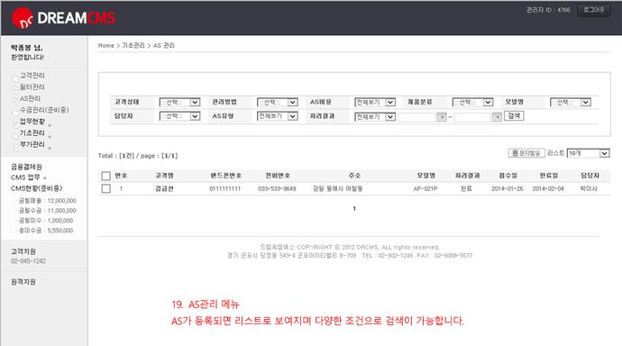Viewport: 622px width, 346px height.
Task: Click the 로그아웃 logout button
Action: coord(593,10)
